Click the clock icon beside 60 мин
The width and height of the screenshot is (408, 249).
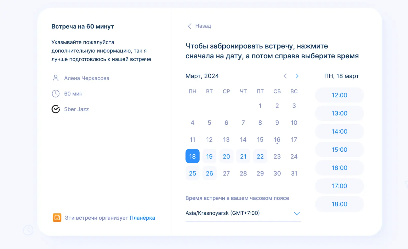[x=56, y=94]
